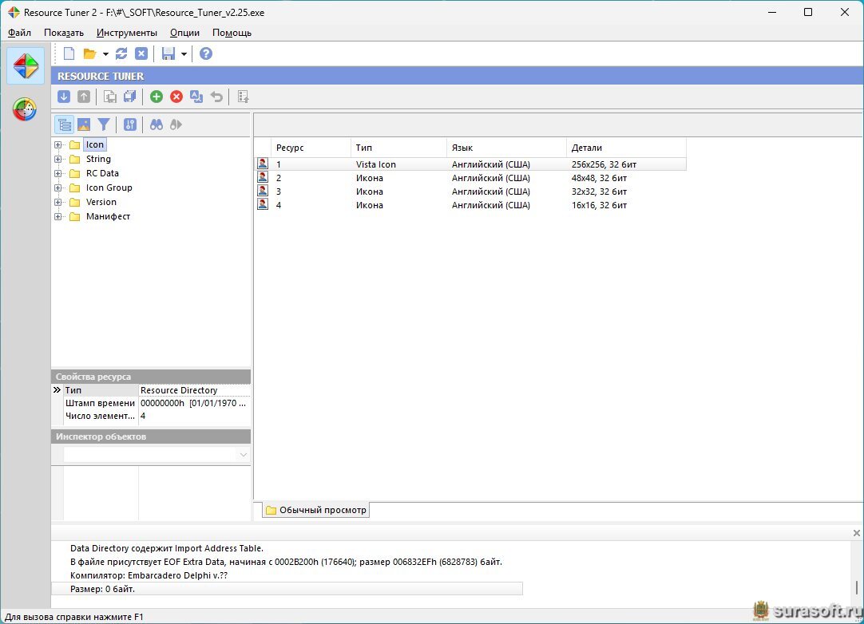
Task: Close the log panel with its X button
Action: 856,533
